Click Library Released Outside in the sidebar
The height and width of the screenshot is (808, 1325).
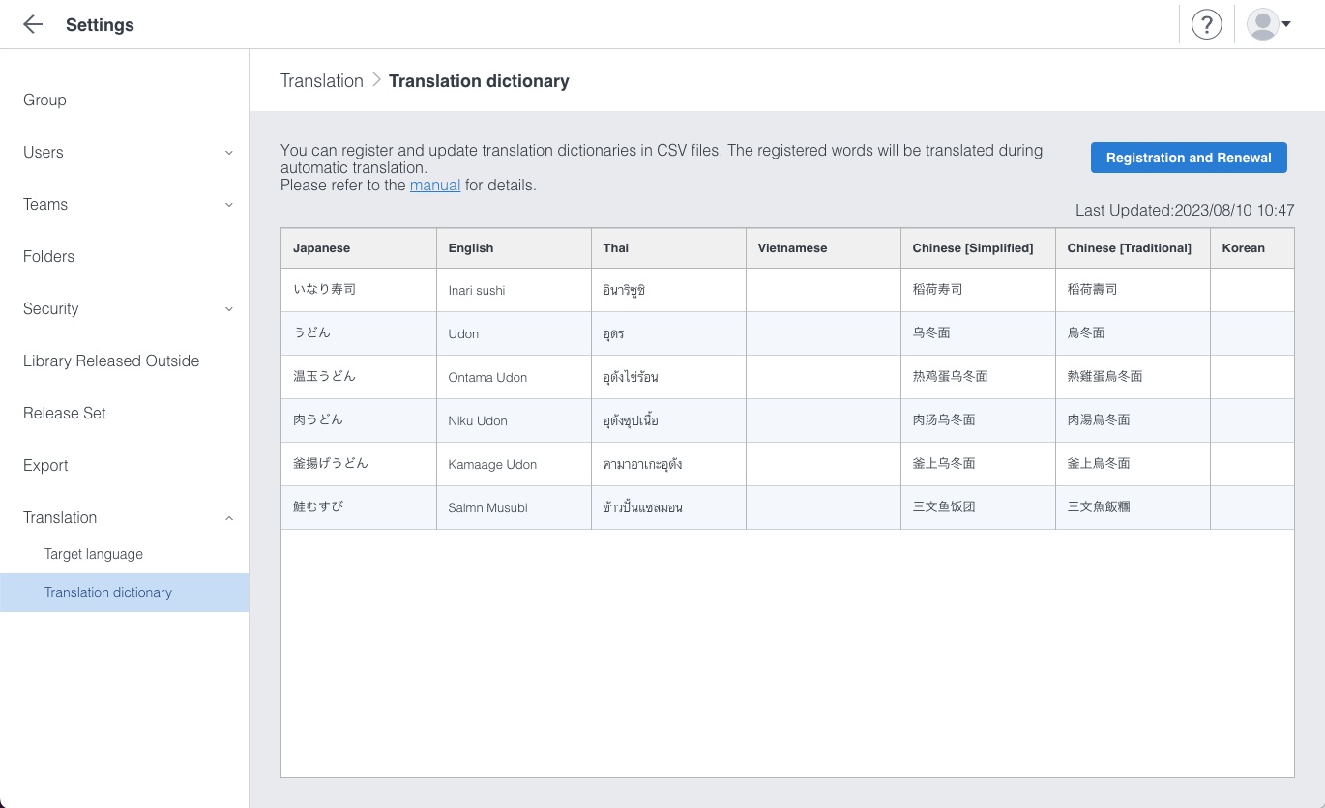[111, 361]
